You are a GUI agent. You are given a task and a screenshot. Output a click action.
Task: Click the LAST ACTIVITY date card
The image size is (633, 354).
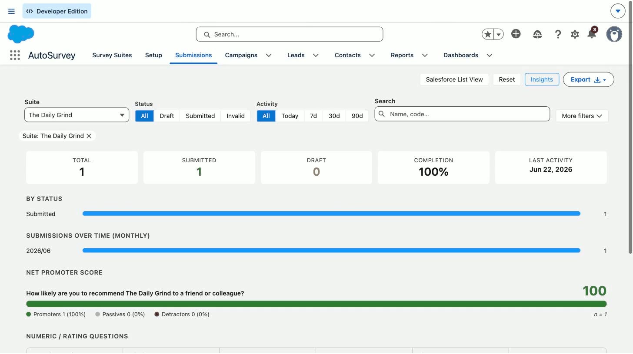click(x=551, y=167)
